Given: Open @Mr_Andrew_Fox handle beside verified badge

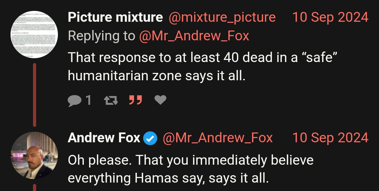Looking at the screenshot, I should 218,138.
